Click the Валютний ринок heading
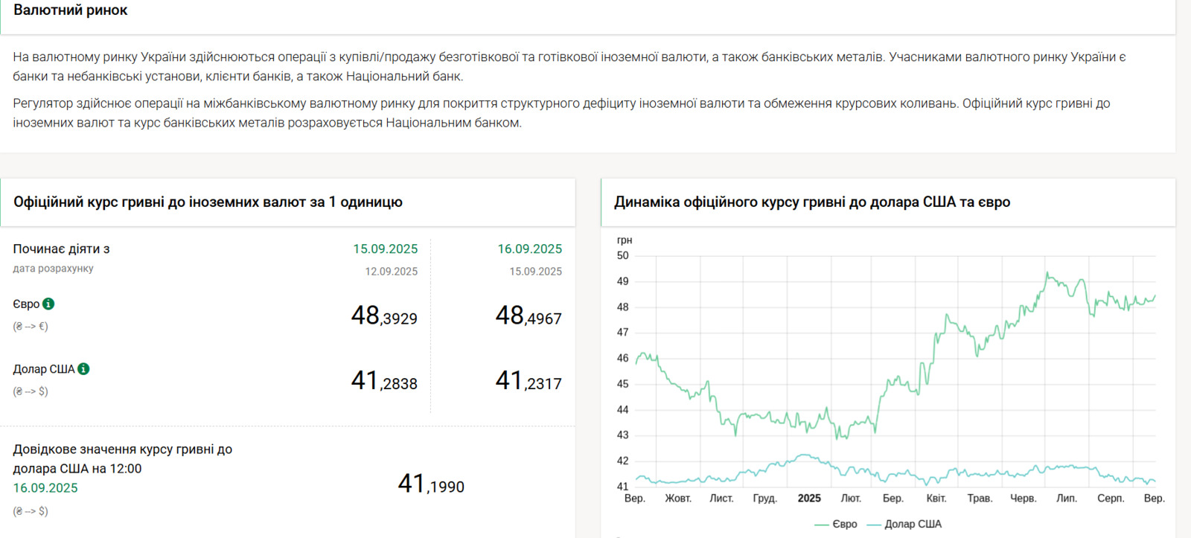Viewport: 1191px width, 538px height. click(71, 10)
